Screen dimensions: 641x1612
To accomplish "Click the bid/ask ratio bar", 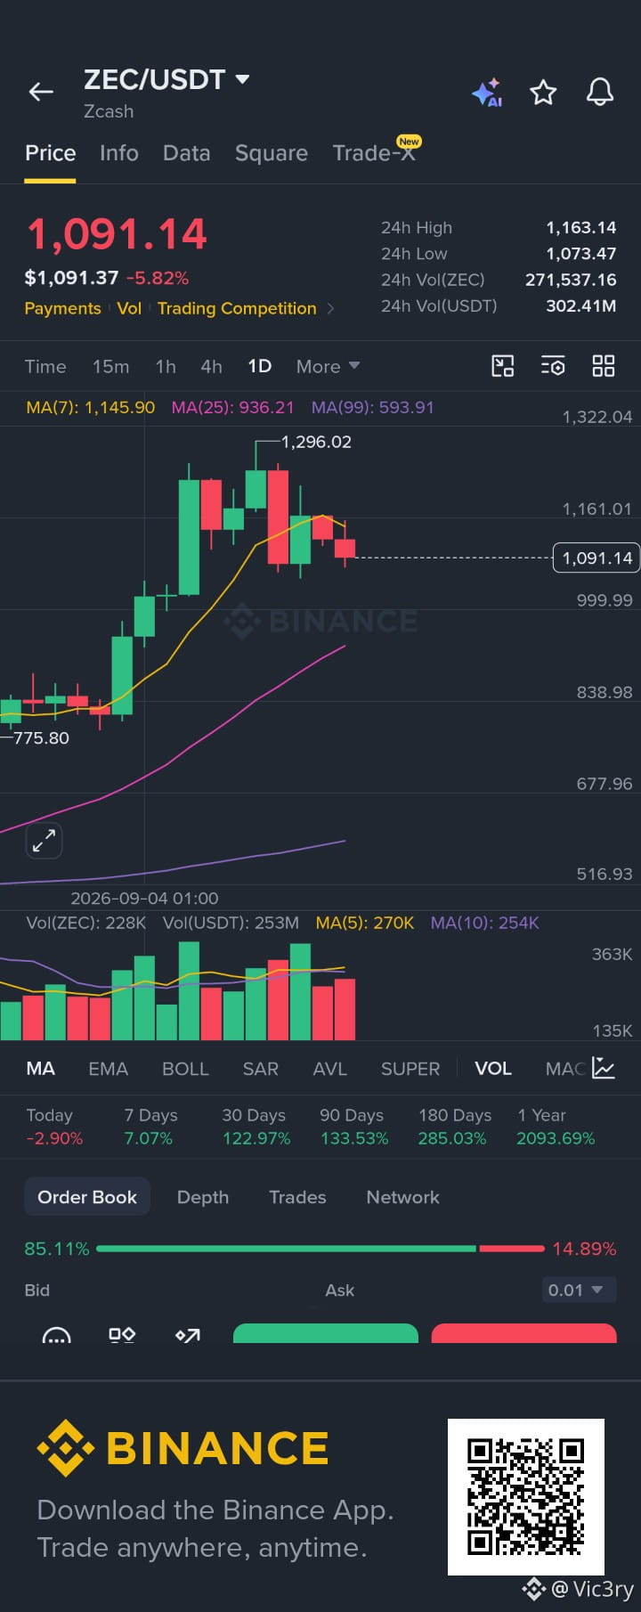I will (x=320, y=1249).
